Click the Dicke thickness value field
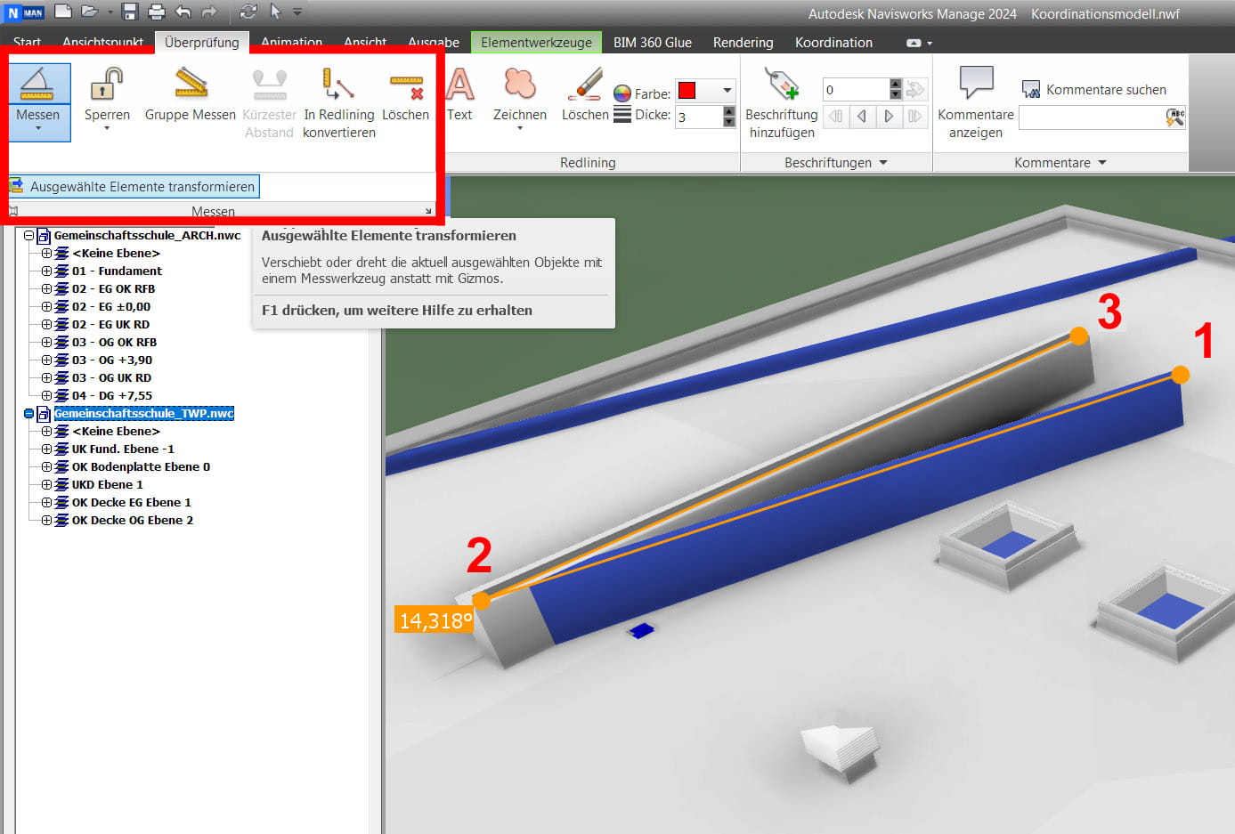1235x834 pixels. pyautogui.click(x=698, y=117)
